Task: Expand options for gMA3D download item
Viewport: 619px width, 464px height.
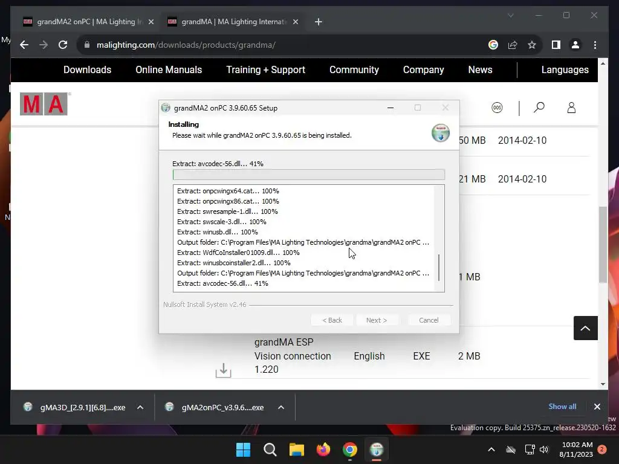Action: tap(140, 407)
